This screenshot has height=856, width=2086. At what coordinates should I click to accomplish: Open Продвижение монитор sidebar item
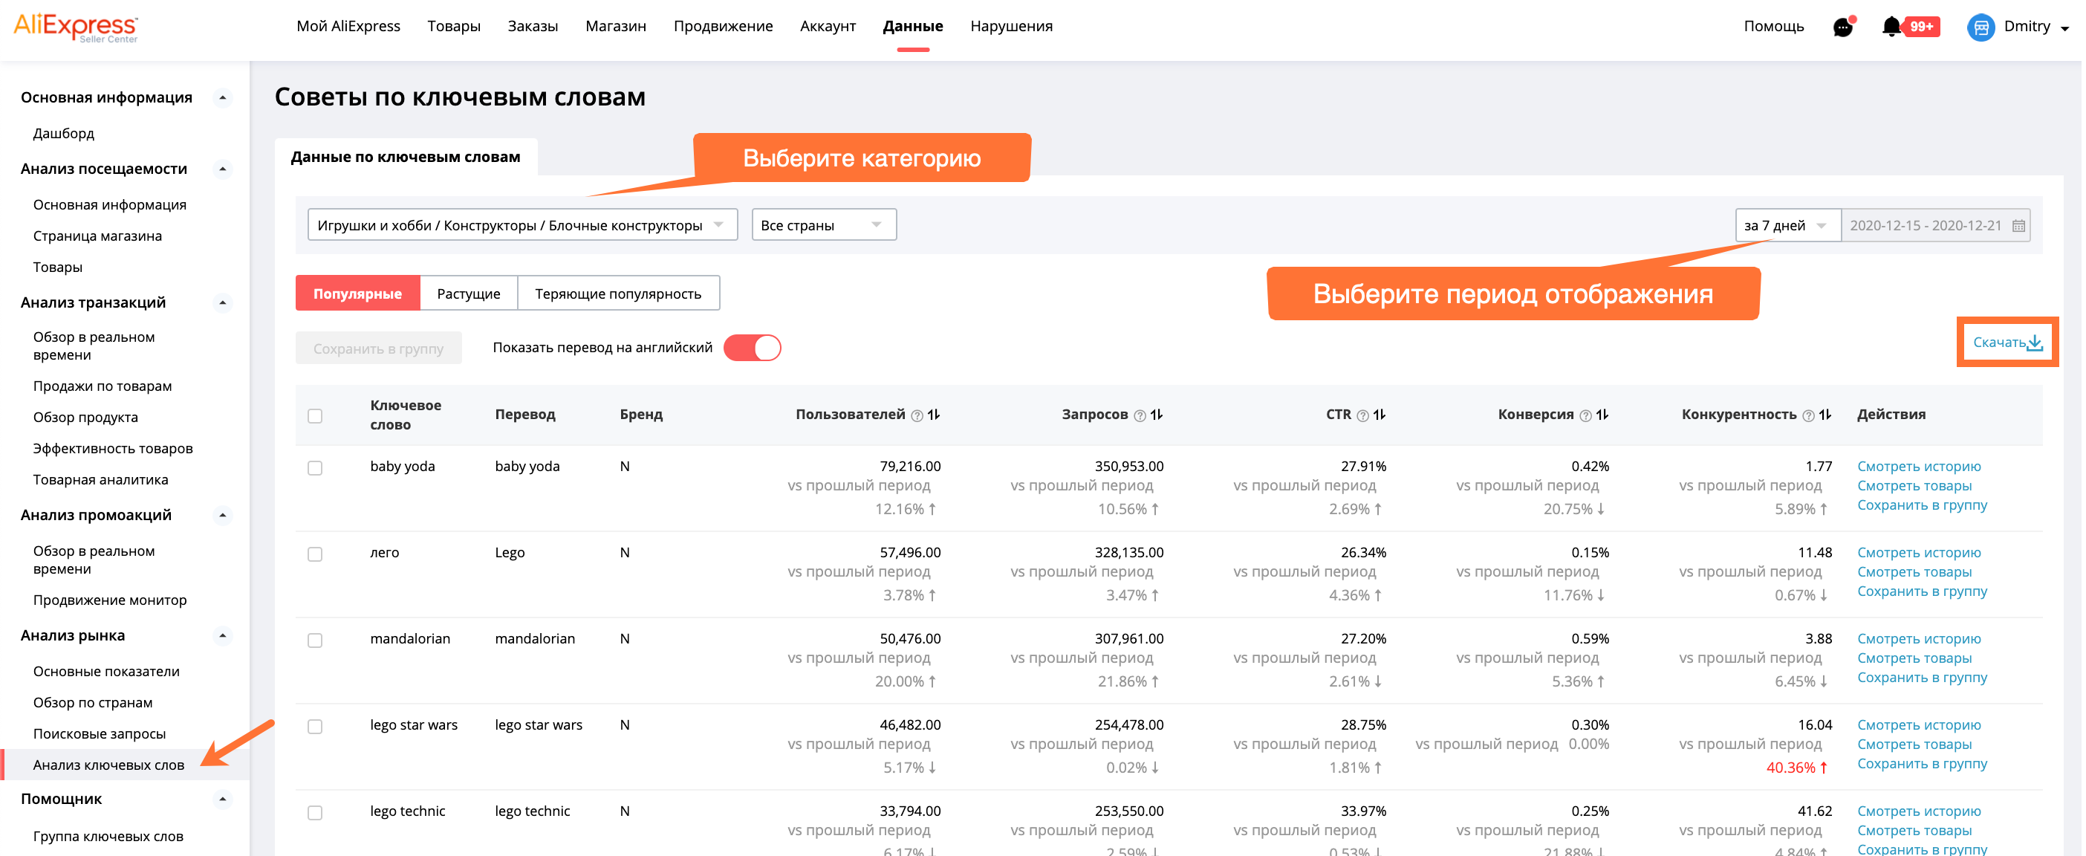(110, 601)
